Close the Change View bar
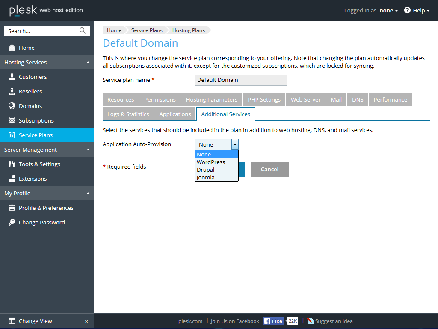 tap(86, 321)
